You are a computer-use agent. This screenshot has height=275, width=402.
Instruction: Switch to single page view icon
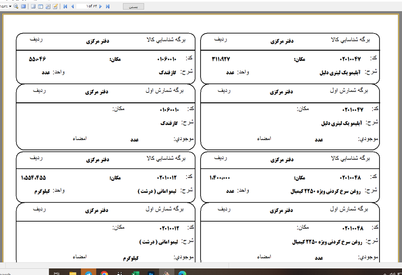(x=33, y=7)
